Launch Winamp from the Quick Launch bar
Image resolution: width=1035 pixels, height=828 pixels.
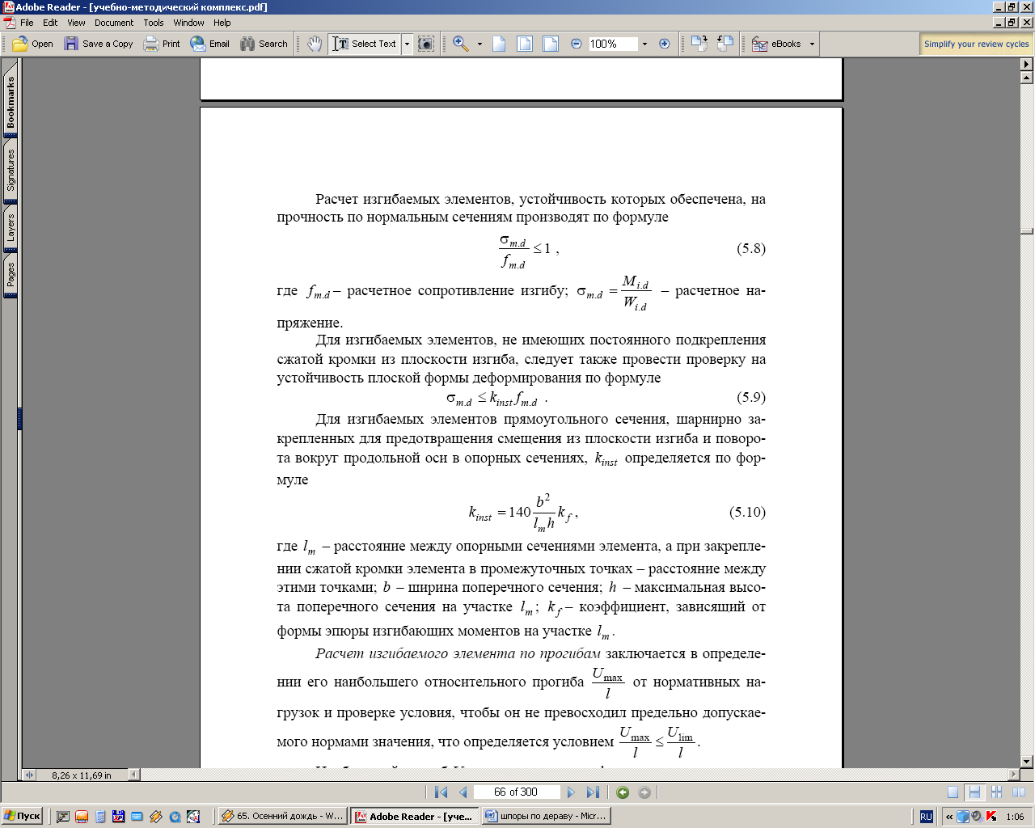[156, 817]
